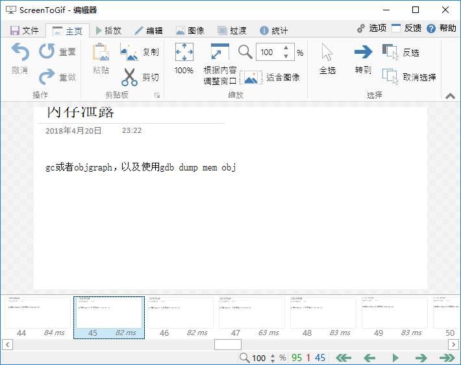Expand the clipboard (剪贴板) group launcher

click(156, 96)
